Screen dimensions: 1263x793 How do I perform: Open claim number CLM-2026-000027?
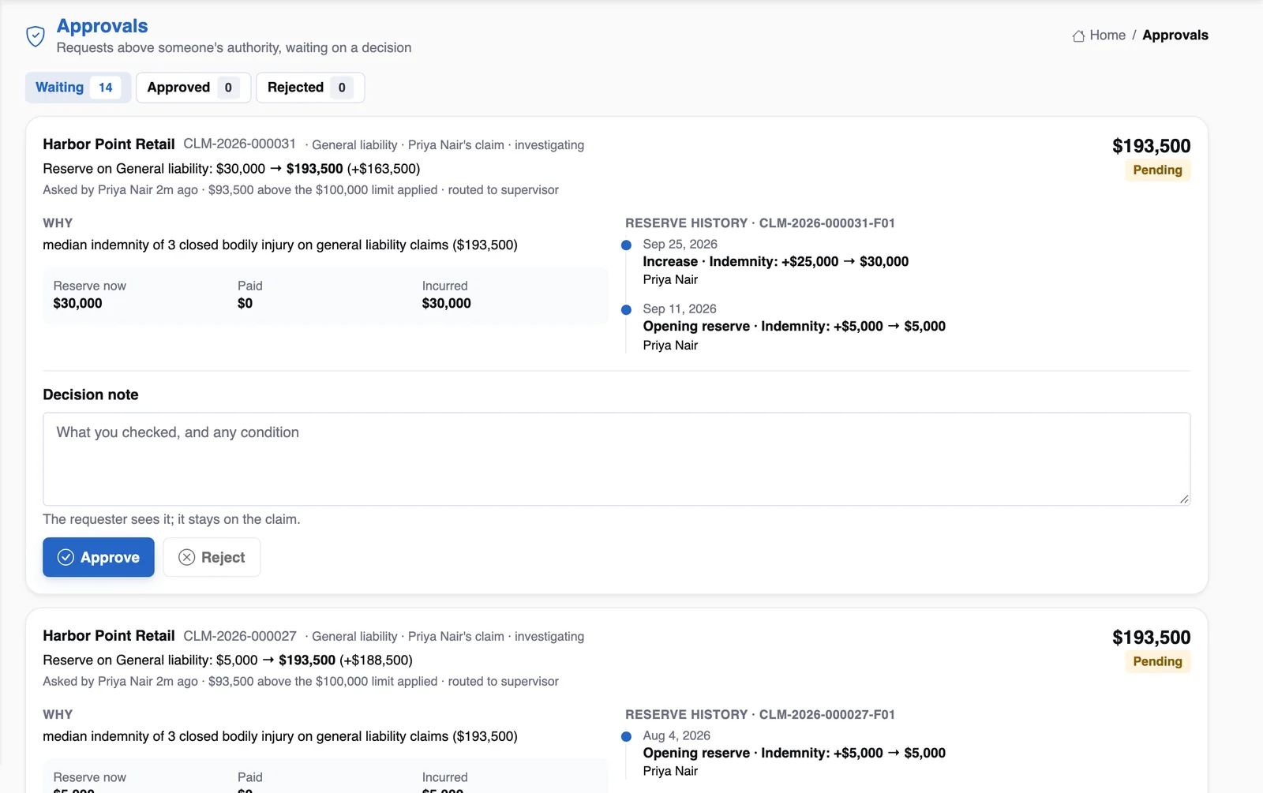(x=240, y=635)
